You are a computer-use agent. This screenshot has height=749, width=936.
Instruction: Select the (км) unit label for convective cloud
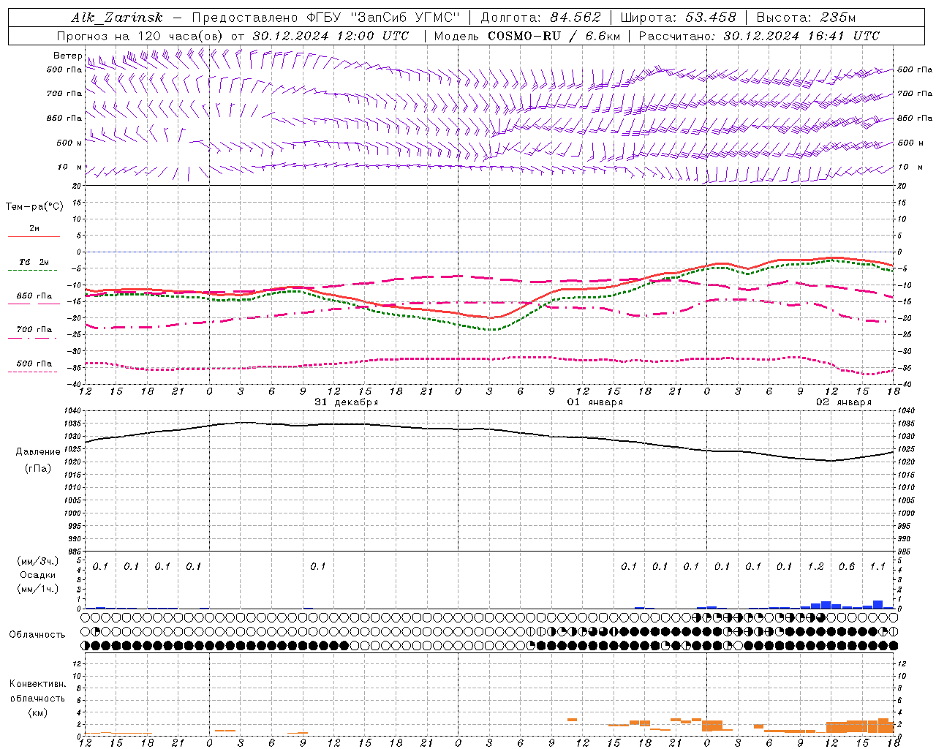[37, 712]
